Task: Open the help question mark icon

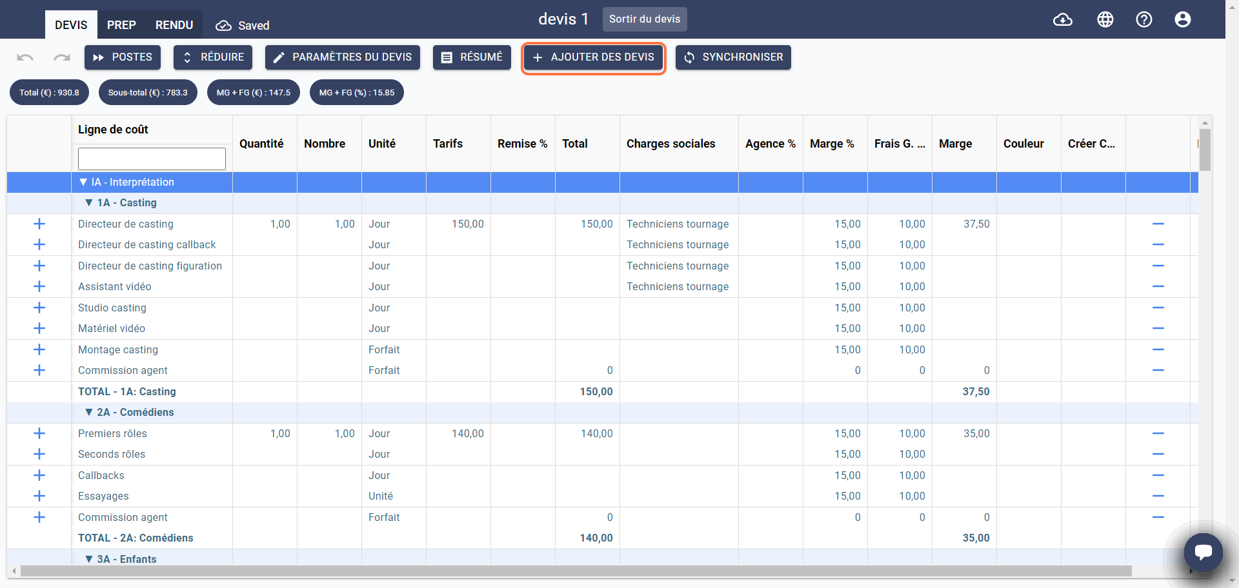Action: pos(1144,19)
